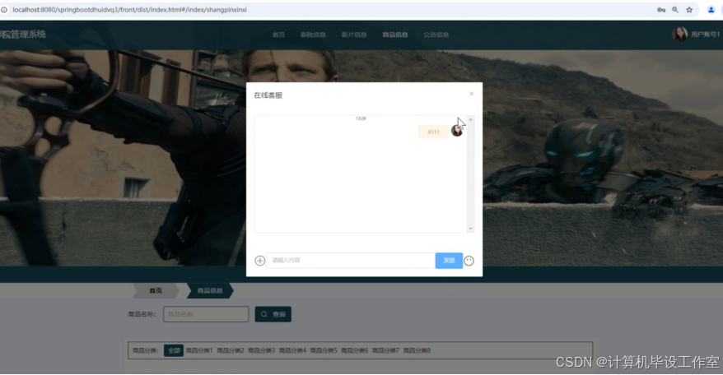This screenshot has width=723, height=375.
Task: Click the password key icon in address bar
Action: (x=661, y=10)
